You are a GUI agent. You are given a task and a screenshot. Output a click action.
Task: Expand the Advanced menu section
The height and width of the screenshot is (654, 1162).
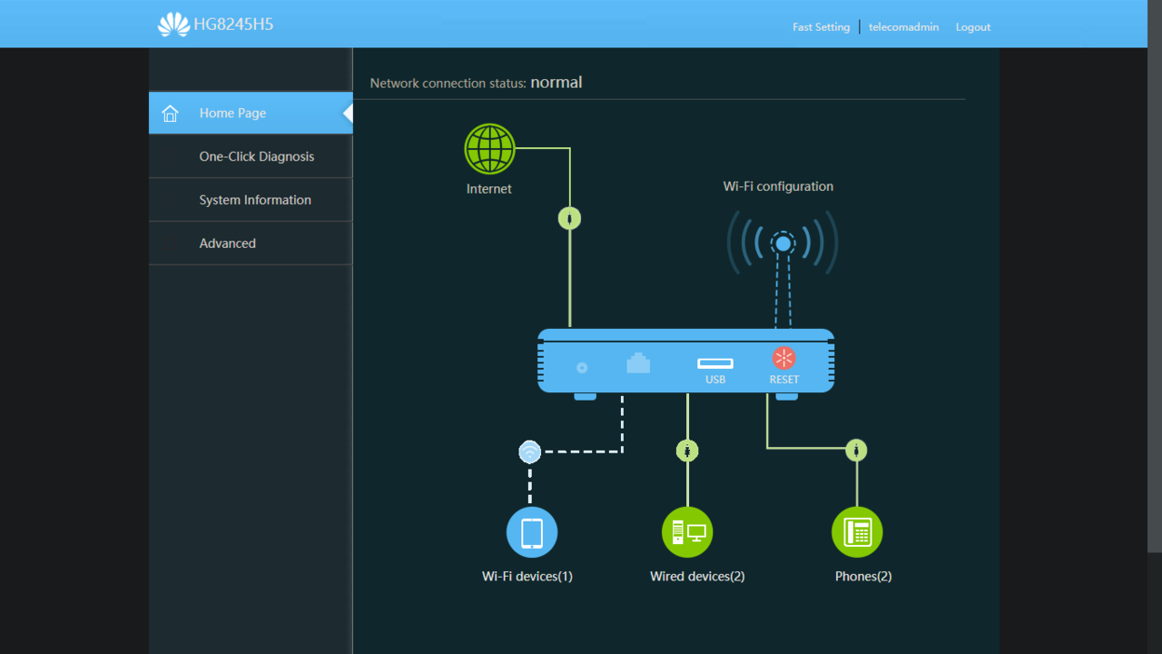[x=227, y=243]
